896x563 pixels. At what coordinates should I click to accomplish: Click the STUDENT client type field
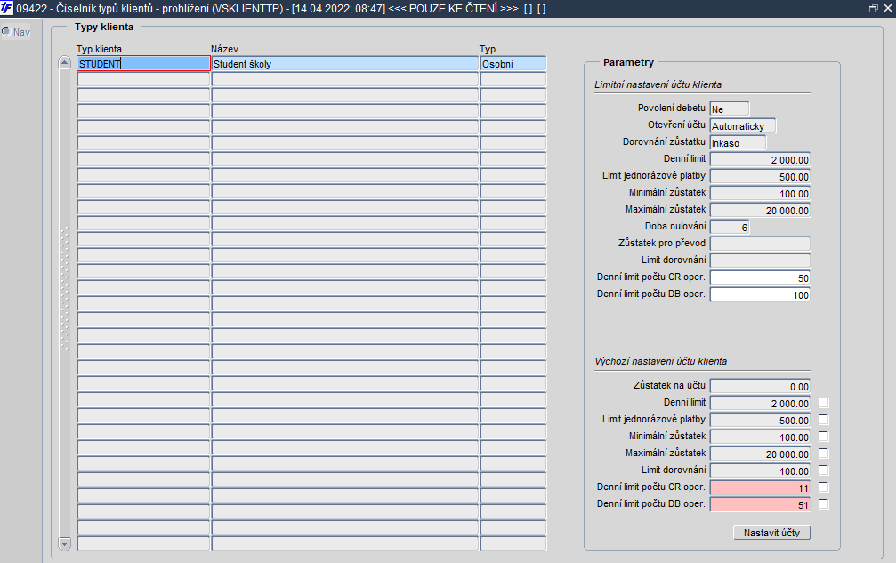pos(143,63)
